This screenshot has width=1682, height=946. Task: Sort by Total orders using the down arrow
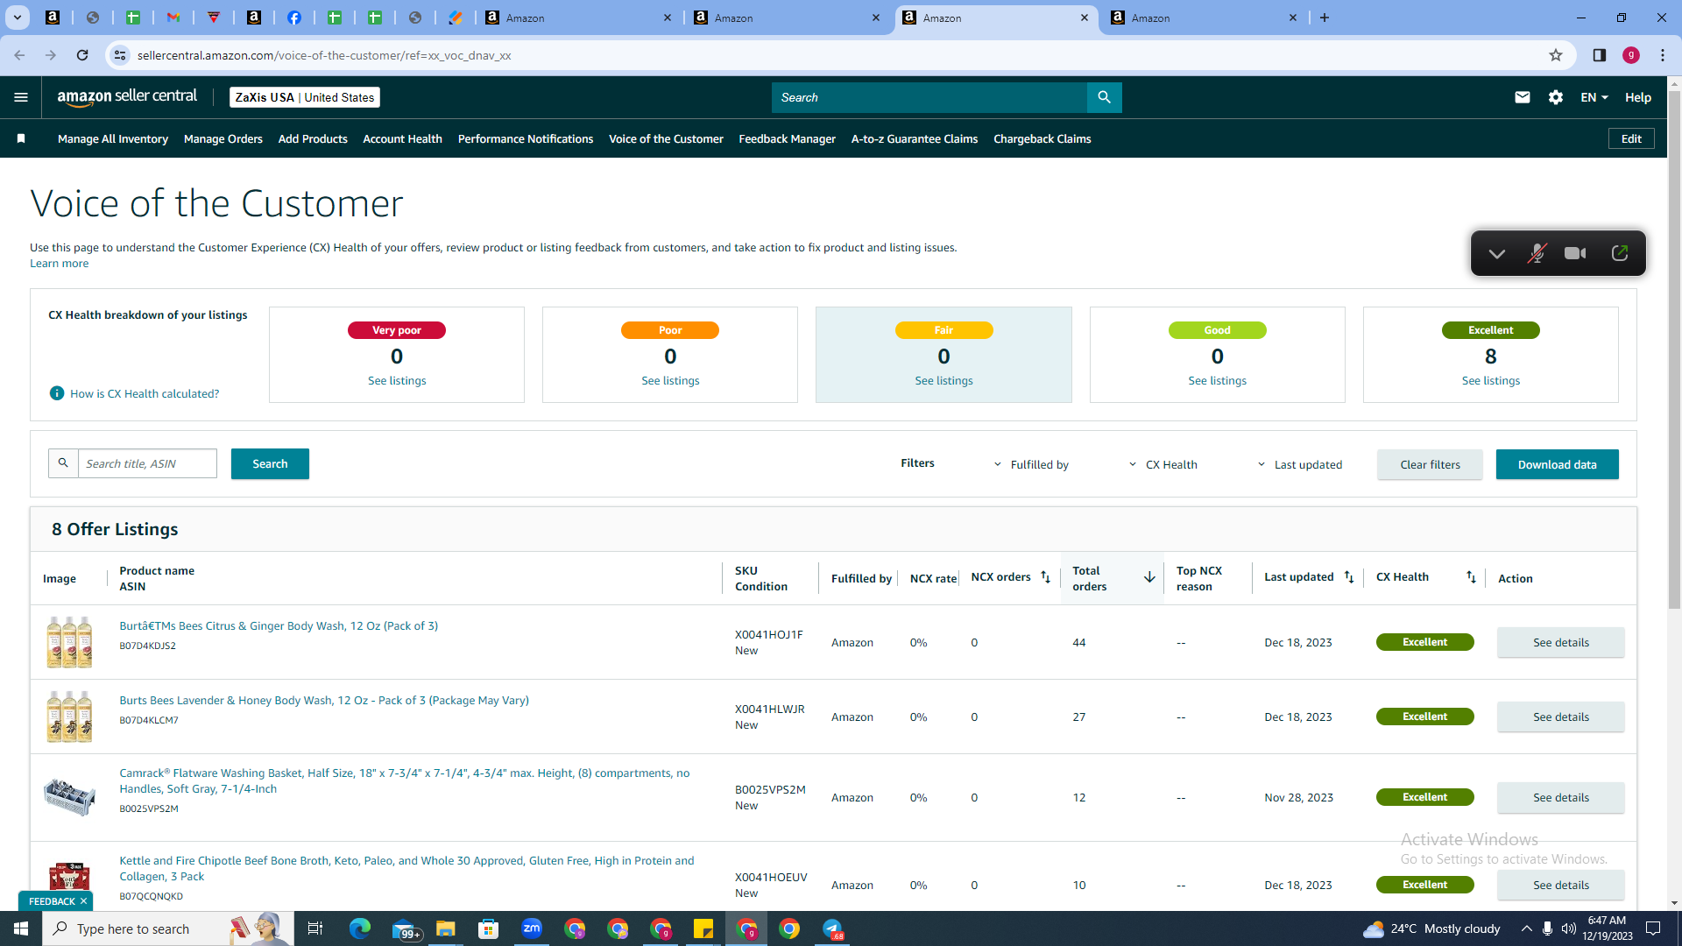[1149, 577]
